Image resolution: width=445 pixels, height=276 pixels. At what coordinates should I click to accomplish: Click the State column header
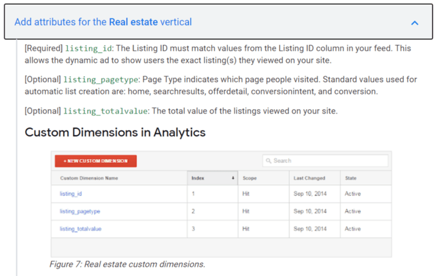point(351,178)
